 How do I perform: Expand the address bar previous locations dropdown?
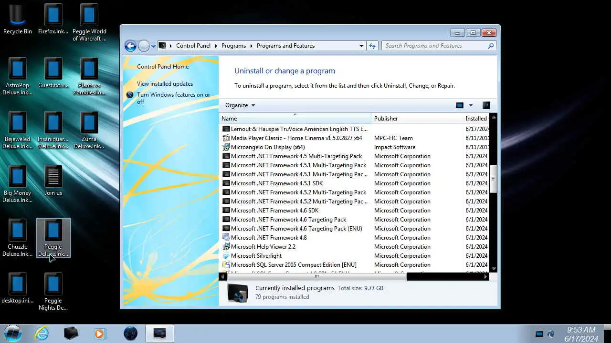(x=361, y=46)
